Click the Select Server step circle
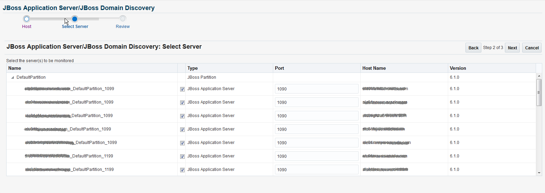Screen dimensions: 545x193 point(75,19)
